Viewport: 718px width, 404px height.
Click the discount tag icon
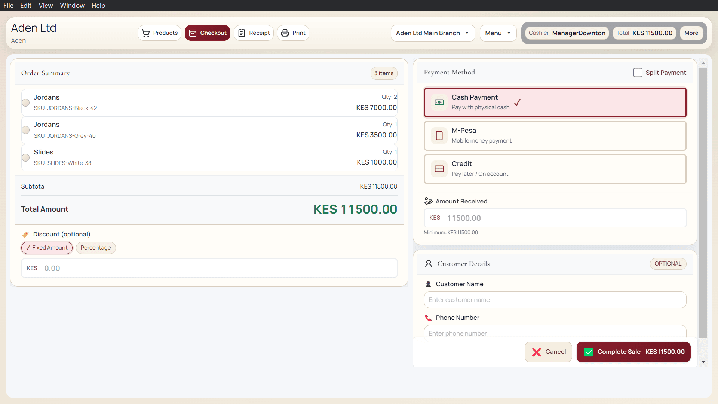(25, 235)
